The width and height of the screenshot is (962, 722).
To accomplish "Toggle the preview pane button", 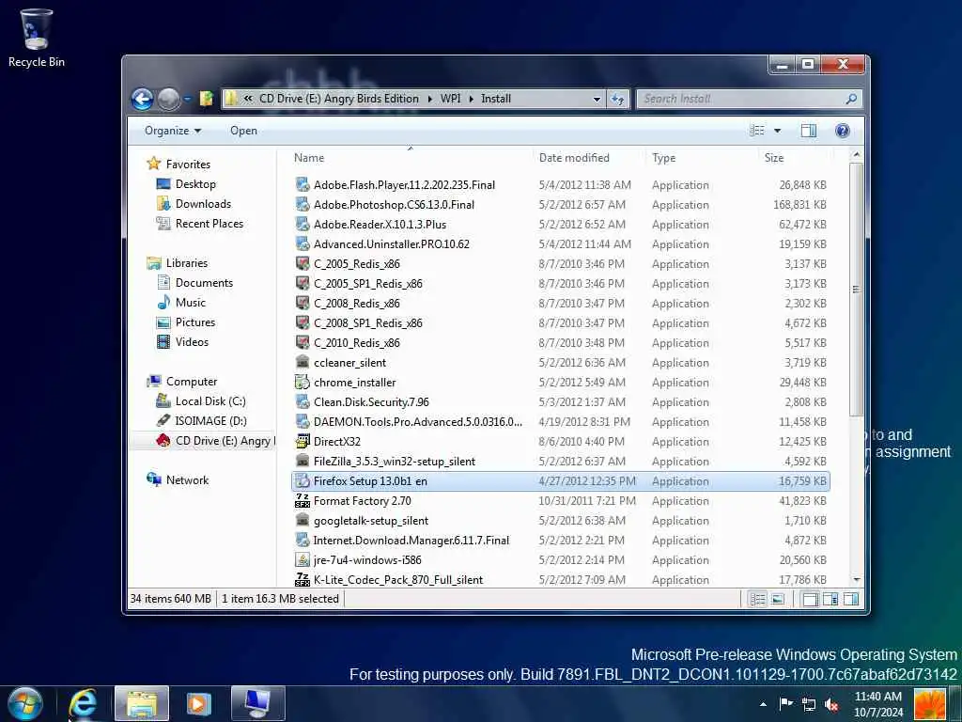I will 809,131.
